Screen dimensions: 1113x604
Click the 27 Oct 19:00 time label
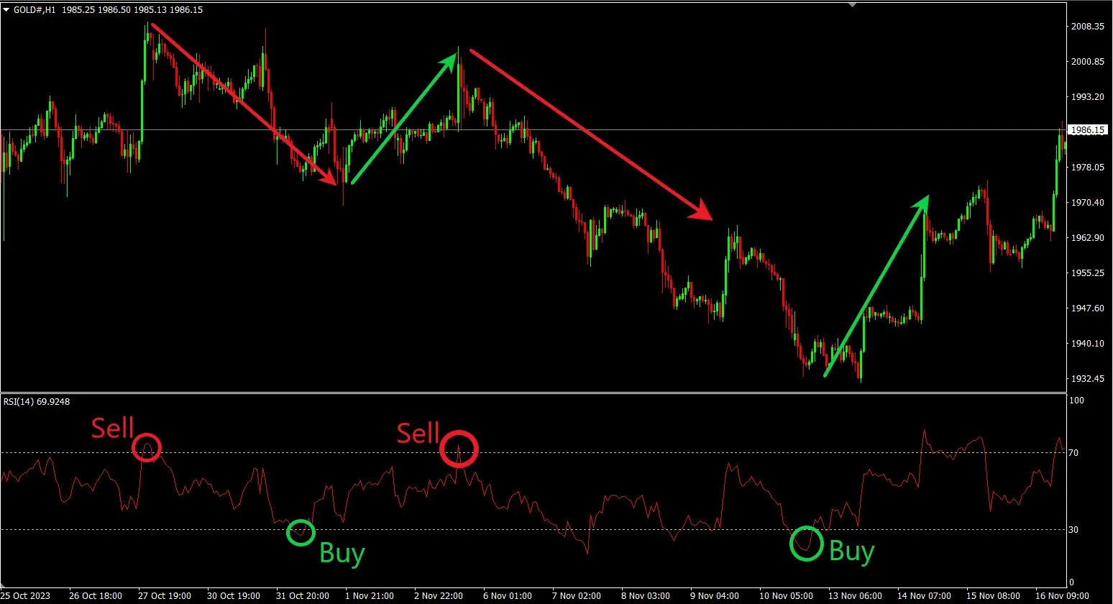(165, 596)
